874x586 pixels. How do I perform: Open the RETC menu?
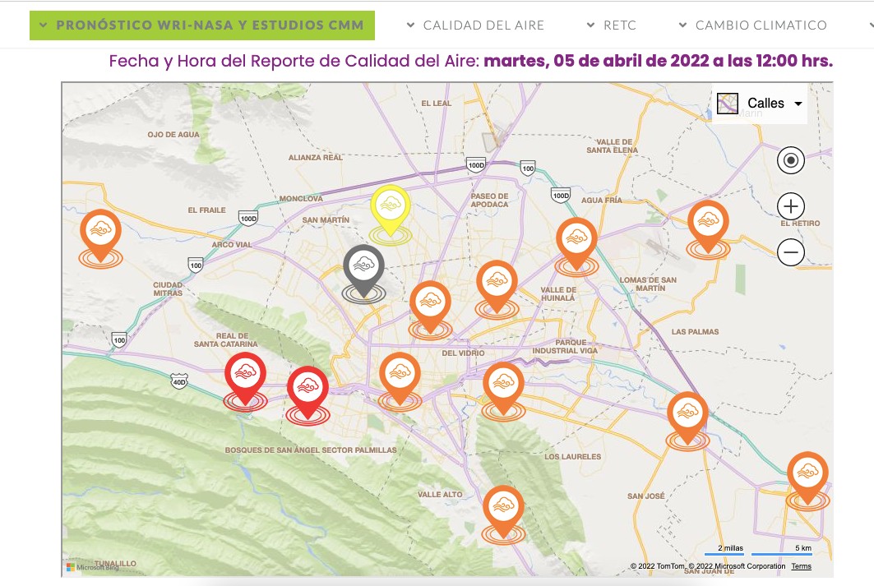612,25
